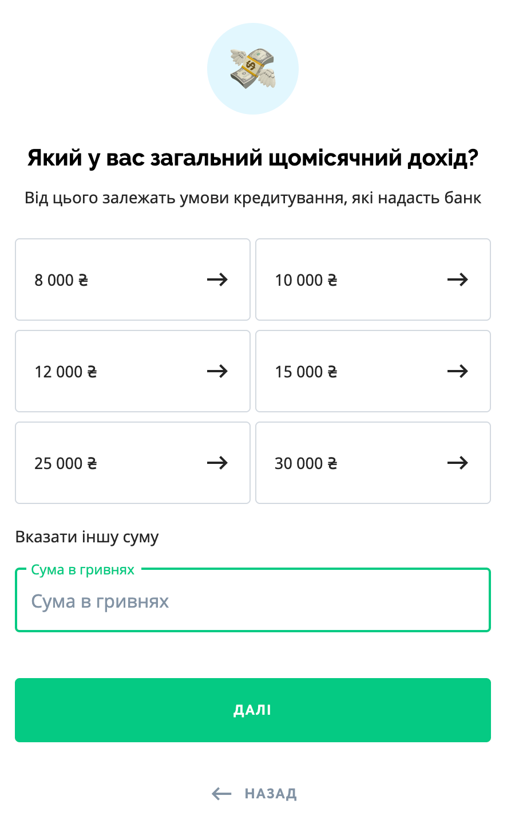507x827 pixels.
Task: Hit the arrow in the 12 000 ₴ option
Action: click(217, 371)
